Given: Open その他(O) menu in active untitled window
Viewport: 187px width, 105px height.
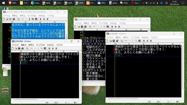Looking at the screenshot, I should tap(51, 45).
